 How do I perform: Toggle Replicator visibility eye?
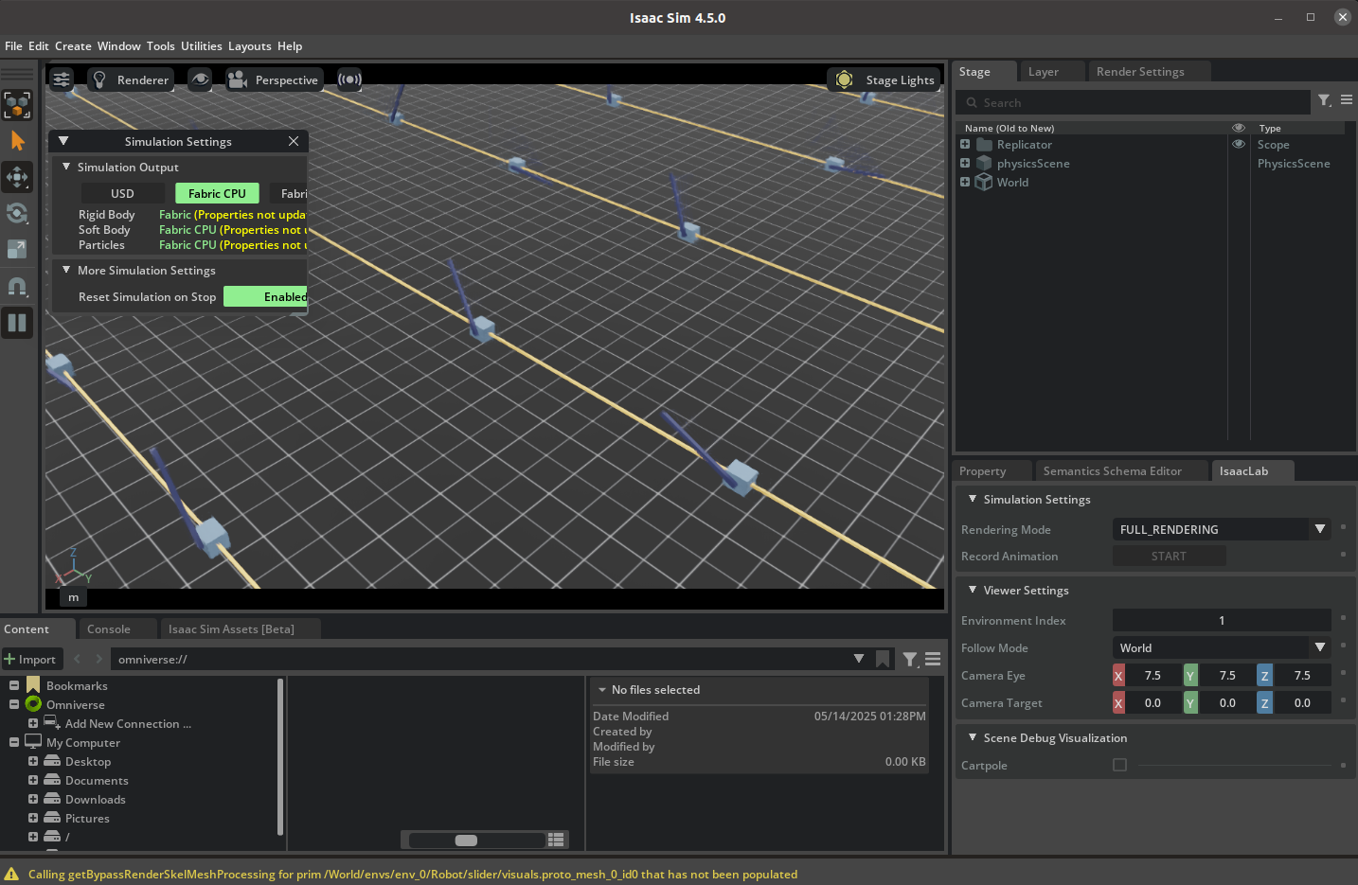tap(1238, 145)
